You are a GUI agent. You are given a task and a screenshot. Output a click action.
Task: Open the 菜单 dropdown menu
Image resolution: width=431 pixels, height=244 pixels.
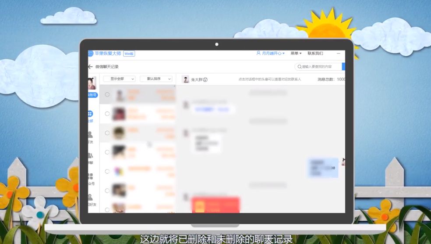tap(296, 53)
